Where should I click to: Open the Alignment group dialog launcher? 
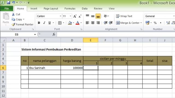coord(141,29)
